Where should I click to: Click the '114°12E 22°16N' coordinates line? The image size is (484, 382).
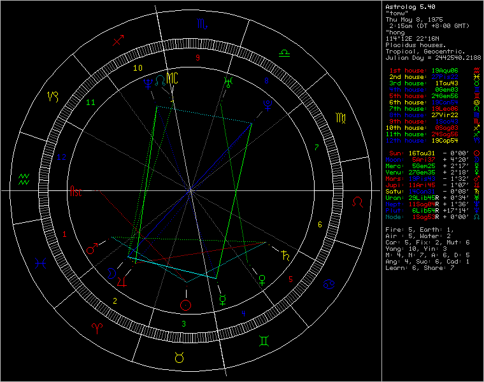(412, 39)
